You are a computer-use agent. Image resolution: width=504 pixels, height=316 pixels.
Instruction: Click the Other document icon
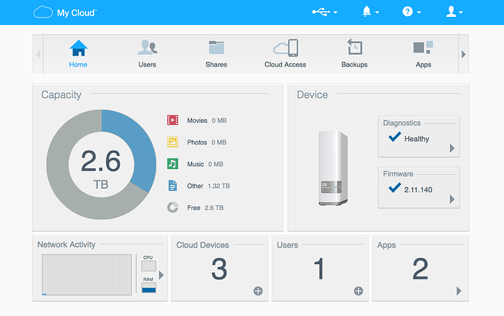click(172, 186)
